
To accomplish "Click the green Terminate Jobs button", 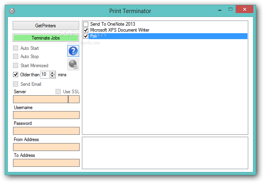I will [x=46, y=38].
